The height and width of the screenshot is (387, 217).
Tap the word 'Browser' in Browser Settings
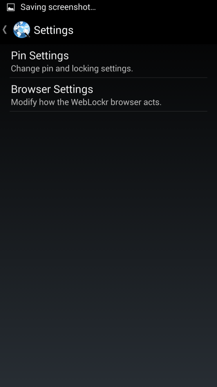pos(31,89)
